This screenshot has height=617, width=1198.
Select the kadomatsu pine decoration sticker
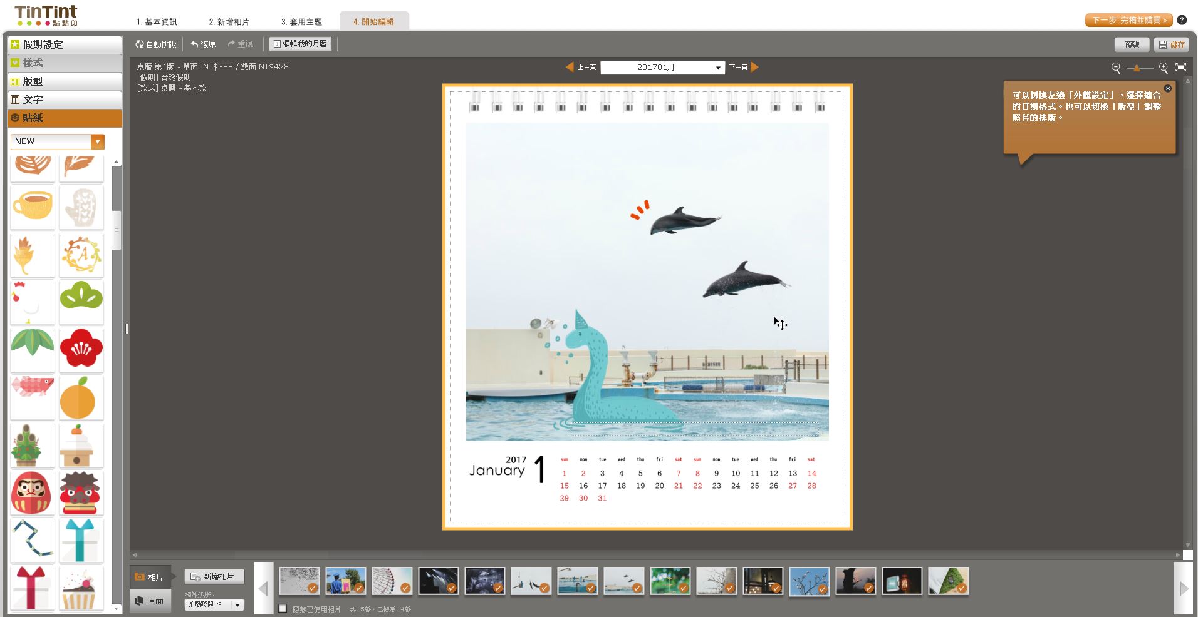tap(33, 445)
